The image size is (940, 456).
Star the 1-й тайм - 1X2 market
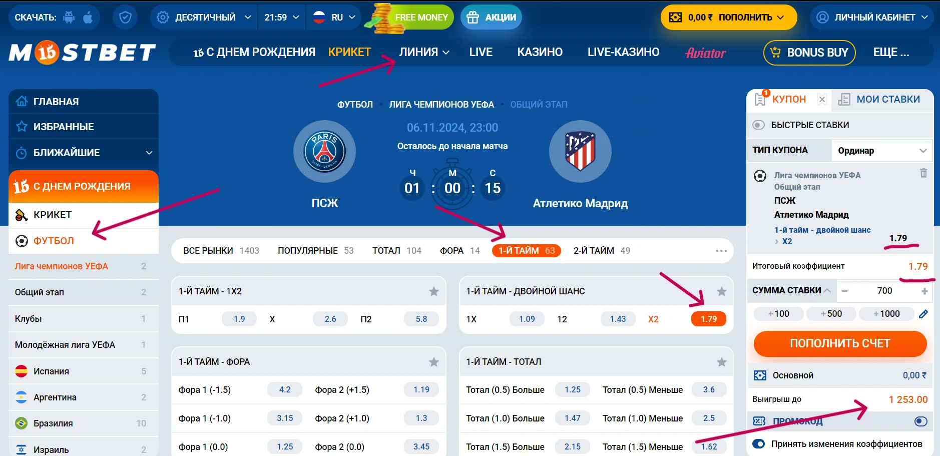[434, 291]
